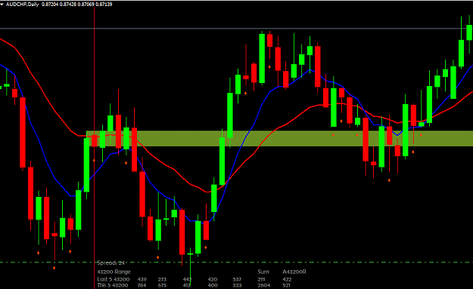The height and width of the screenshot is (289, 473).
Task: Click the AUDCHF,Daily chart title text
Action: [23, 5]
